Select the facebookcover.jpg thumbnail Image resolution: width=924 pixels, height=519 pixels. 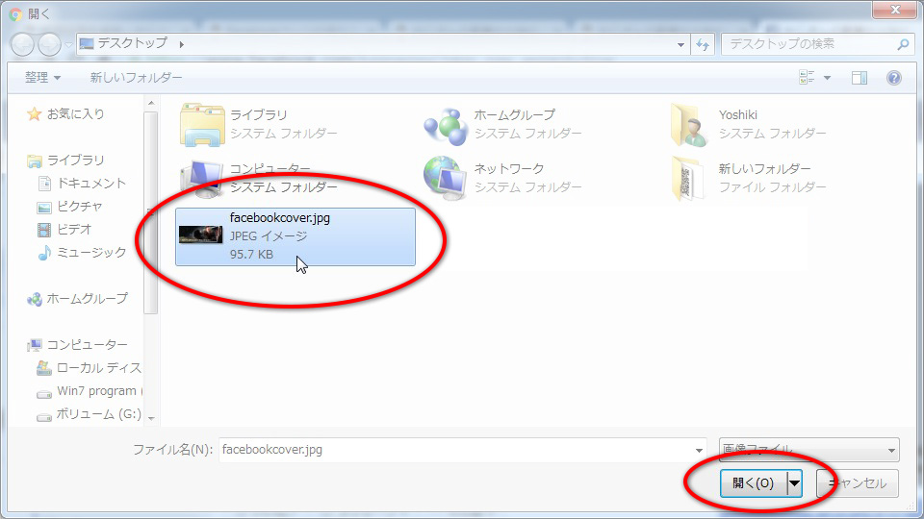(x=201, y=235)
